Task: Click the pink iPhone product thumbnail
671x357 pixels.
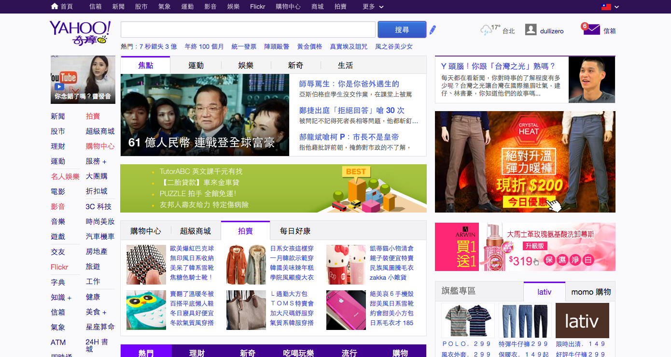Action: tap(346, 310)
